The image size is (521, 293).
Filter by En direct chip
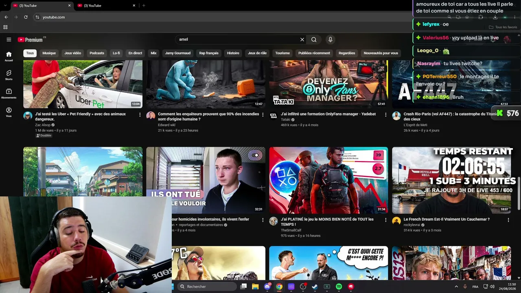pos(135,53)
